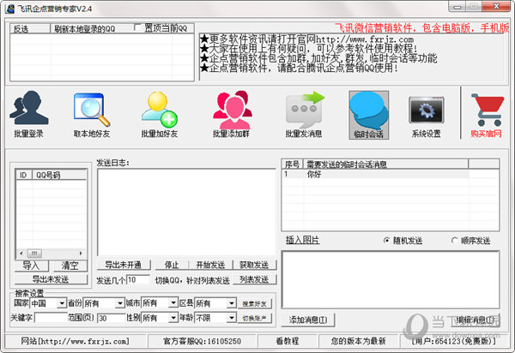Viewport: 515px width, 353px height.
Task: Click the 用户:654123 status entry
Action: (x=453, y=341)
